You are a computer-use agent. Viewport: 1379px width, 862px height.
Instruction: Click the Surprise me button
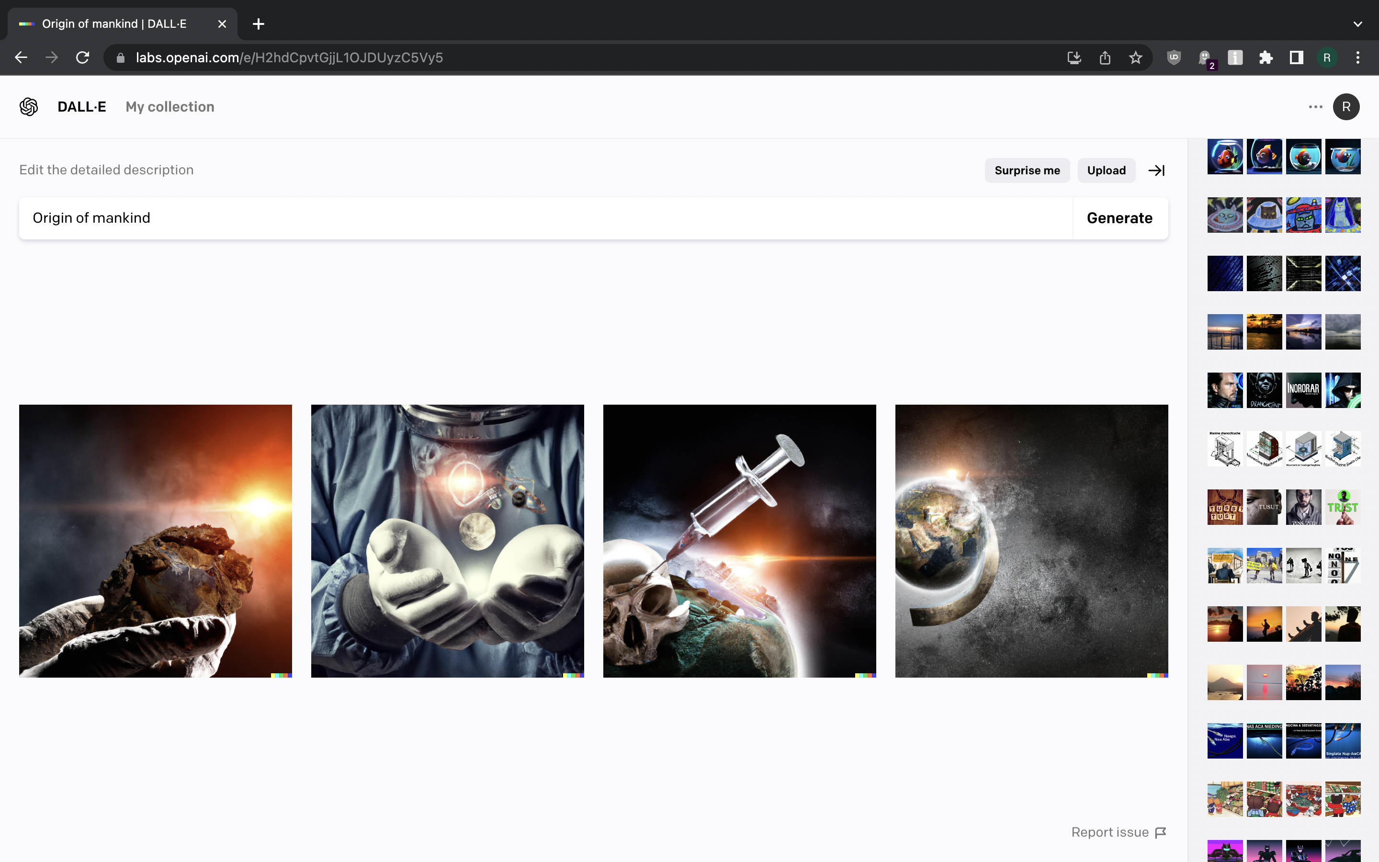click(1027, 170)
